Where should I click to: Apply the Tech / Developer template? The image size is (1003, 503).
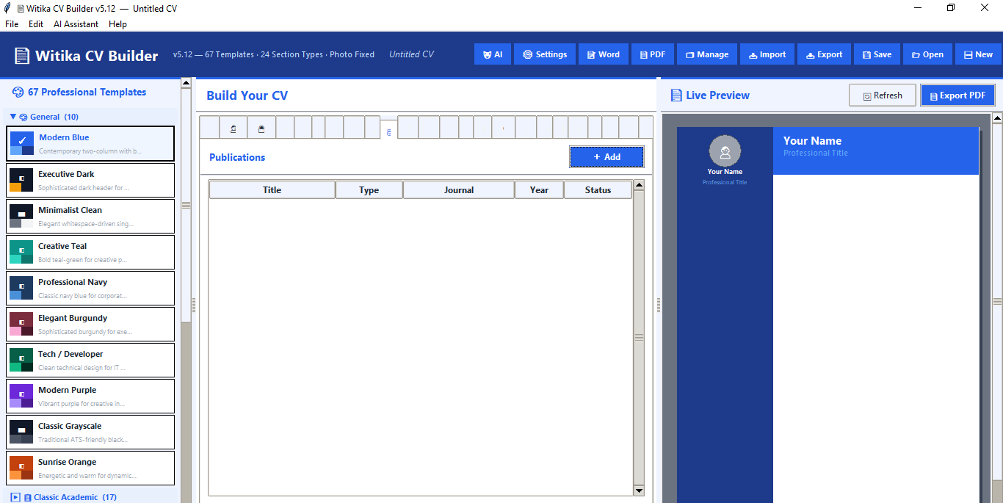coord(90,360)
